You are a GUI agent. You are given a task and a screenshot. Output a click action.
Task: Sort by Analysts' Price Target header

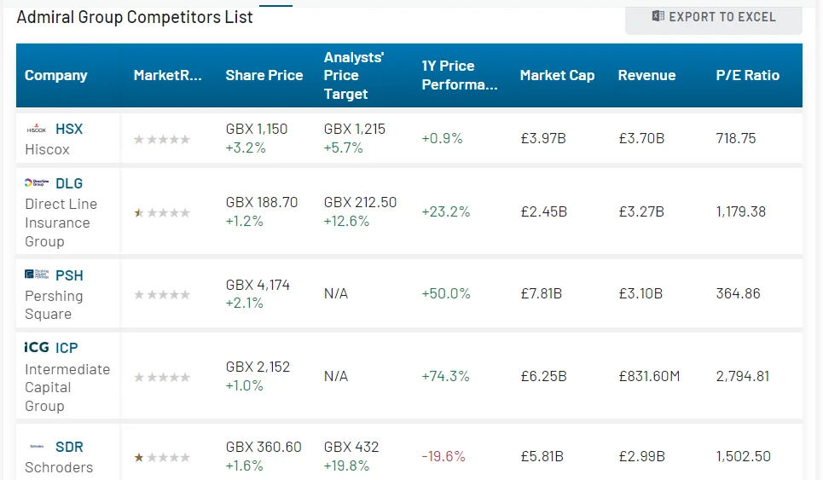(x=354, y=75)
